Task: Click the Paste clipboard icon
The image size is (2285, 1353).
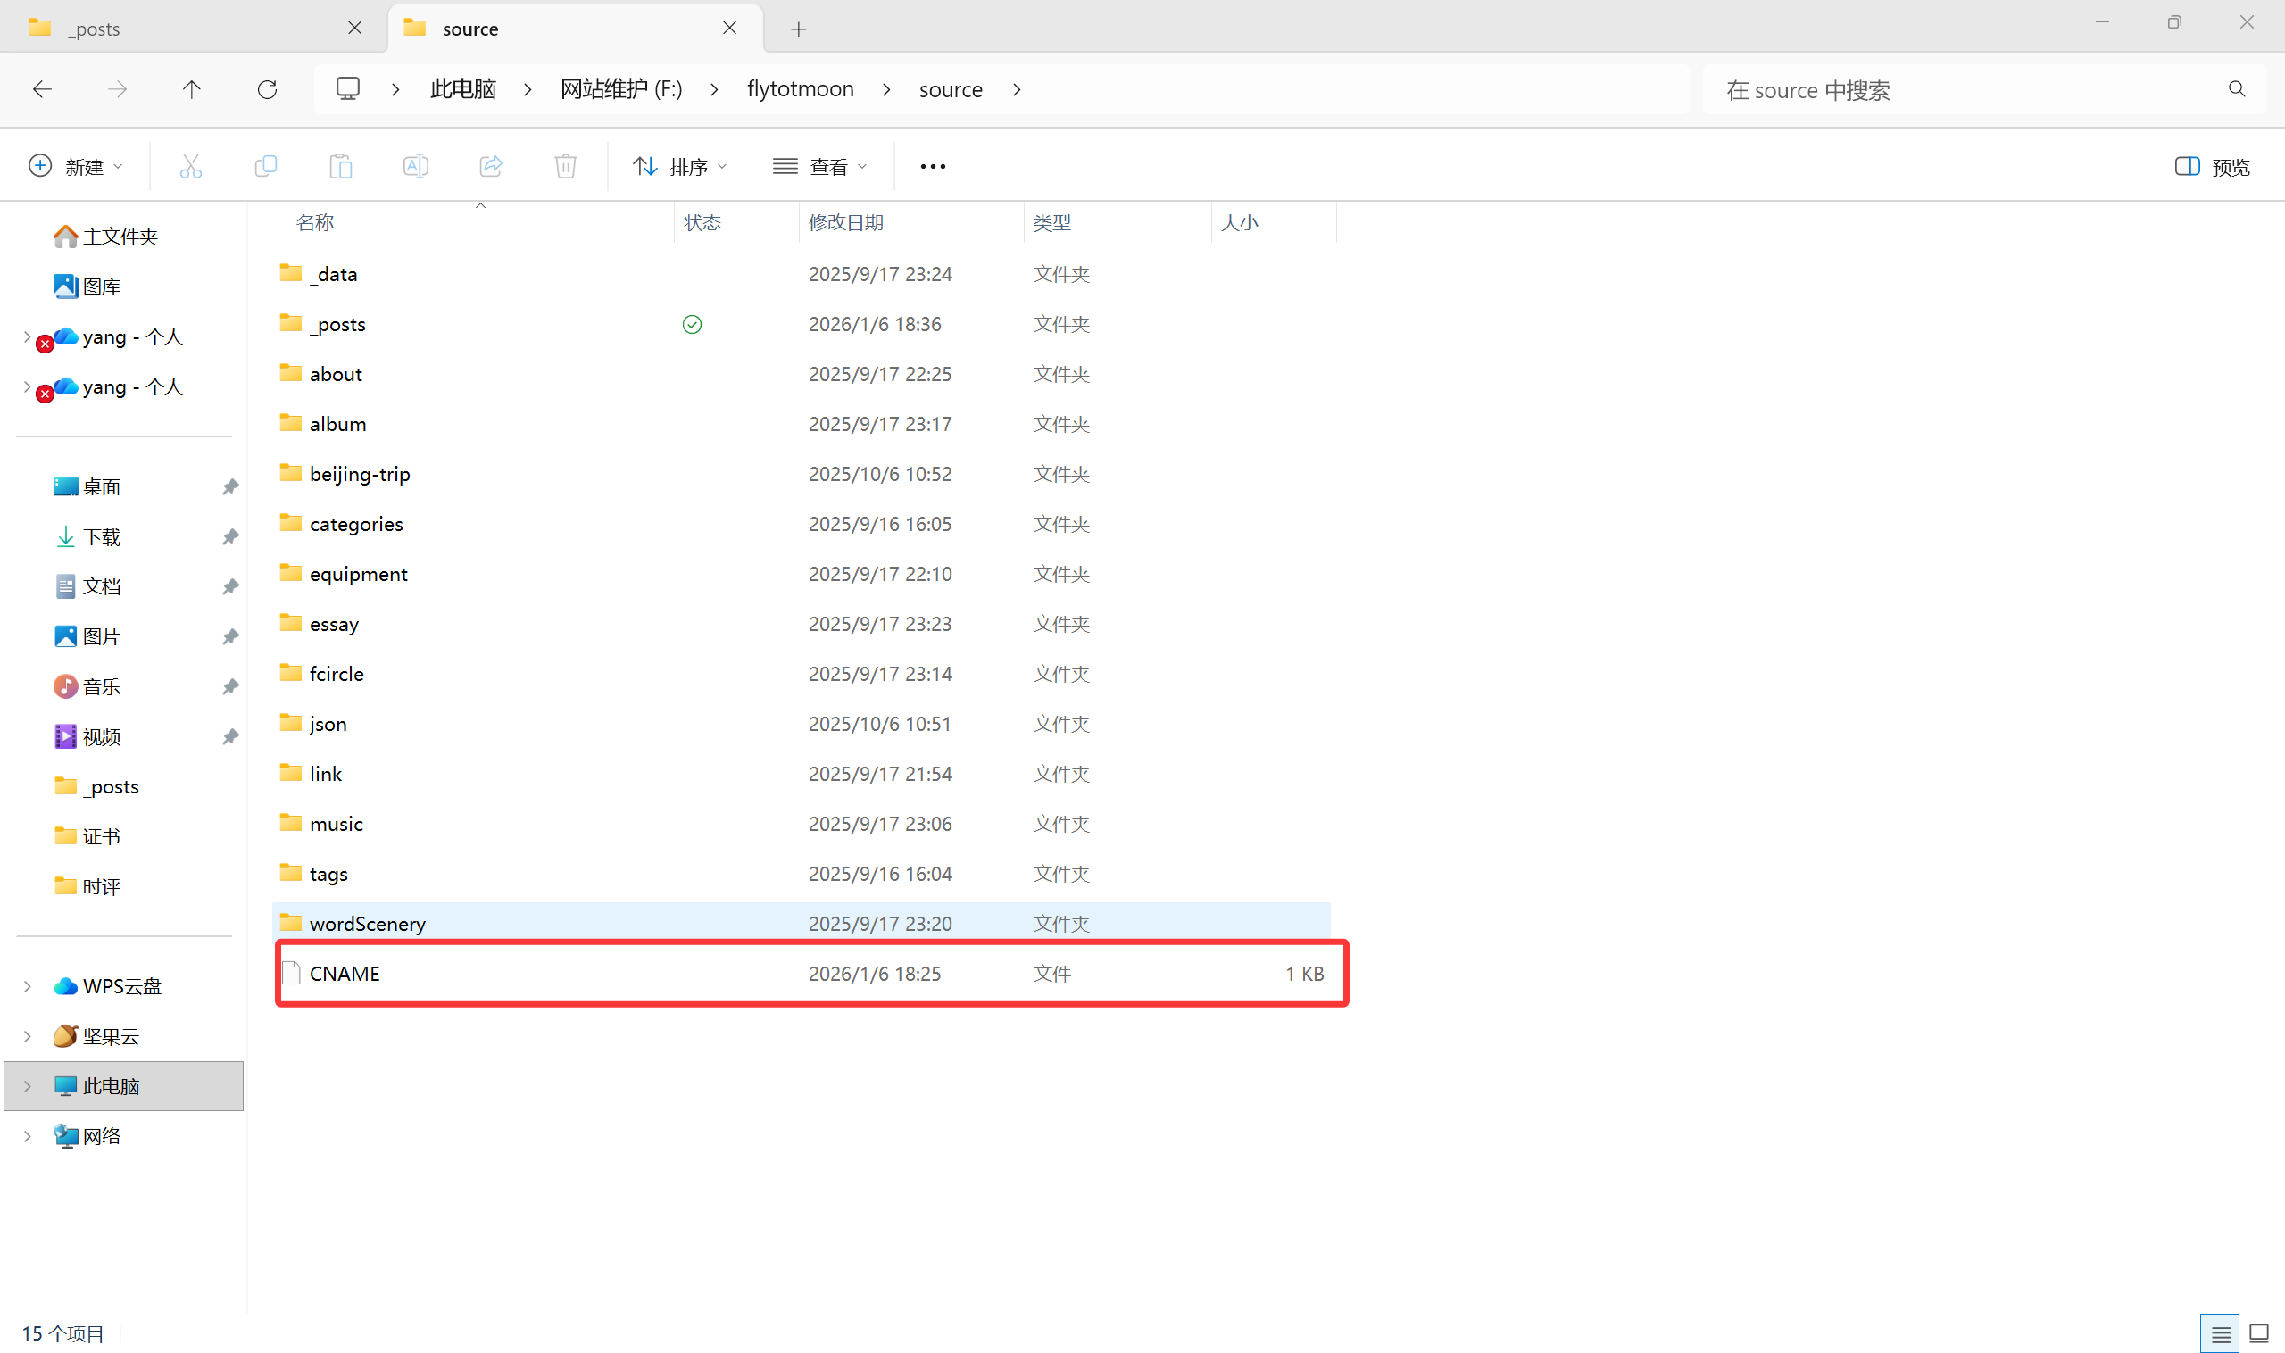Action: [x=340, y=166]
